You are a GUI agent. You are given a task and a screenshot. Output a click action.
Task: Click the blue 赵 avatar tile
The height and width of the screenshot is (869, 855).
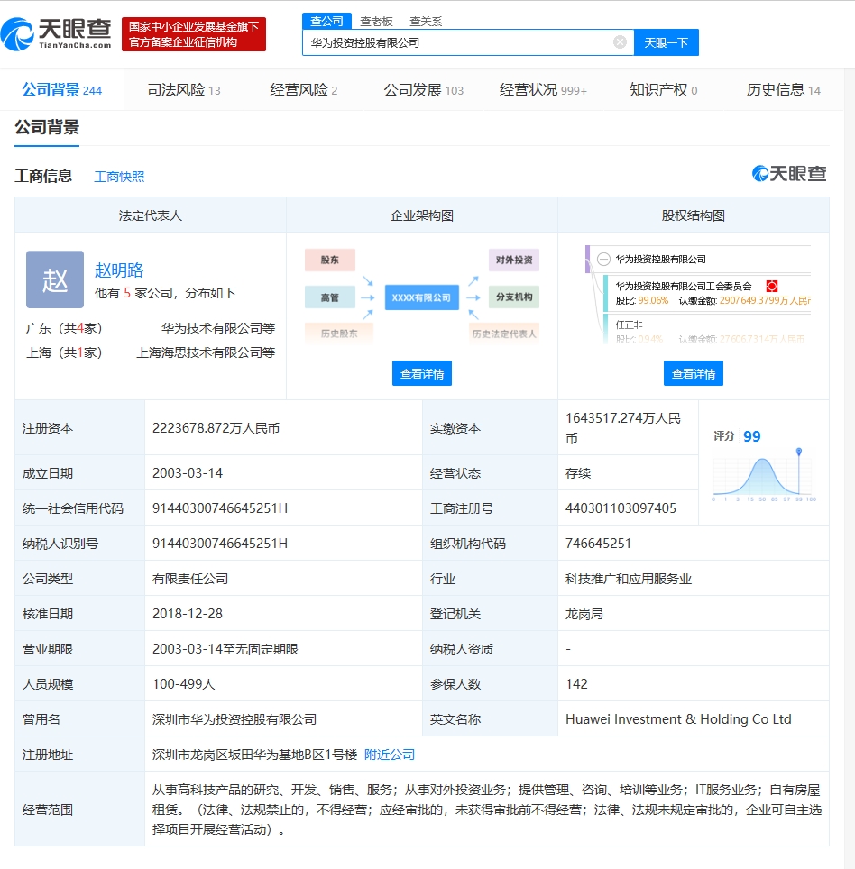coord(55,279)
